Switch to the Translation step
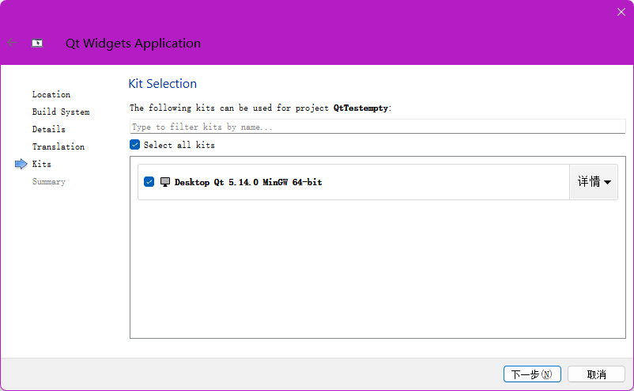 (58, 146)
